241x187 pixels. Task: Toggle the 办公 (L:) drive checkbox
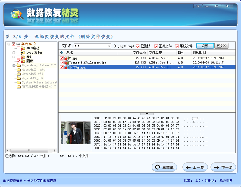click(x=14, y=44)
